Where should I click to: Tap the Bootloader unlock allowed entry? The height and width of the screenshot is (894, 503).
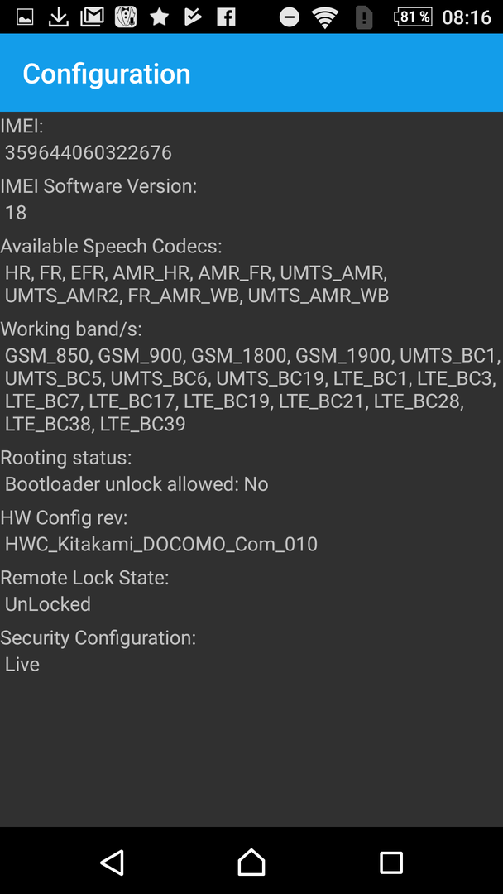coord(137,484)
